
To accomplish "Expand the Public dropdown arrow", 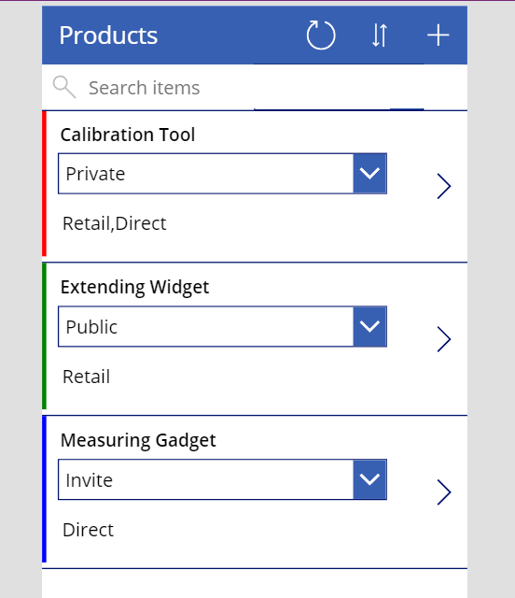I will (x=369, y=326).
